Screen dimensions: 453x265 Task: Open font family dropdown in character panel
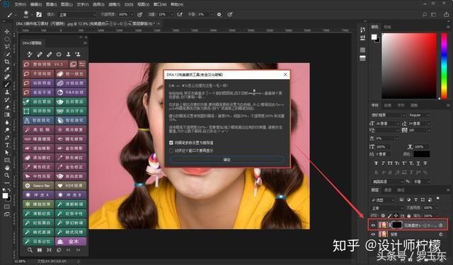click(x=388, y=115)
